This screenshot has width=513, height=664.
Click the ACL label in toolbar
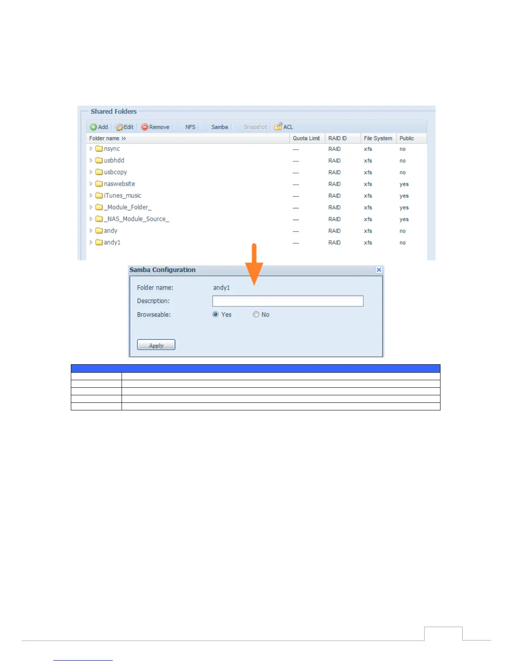coord(288,127)
